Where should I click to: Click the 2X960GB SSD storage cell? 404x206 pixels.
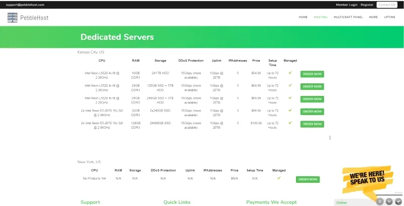coord(160,123)
